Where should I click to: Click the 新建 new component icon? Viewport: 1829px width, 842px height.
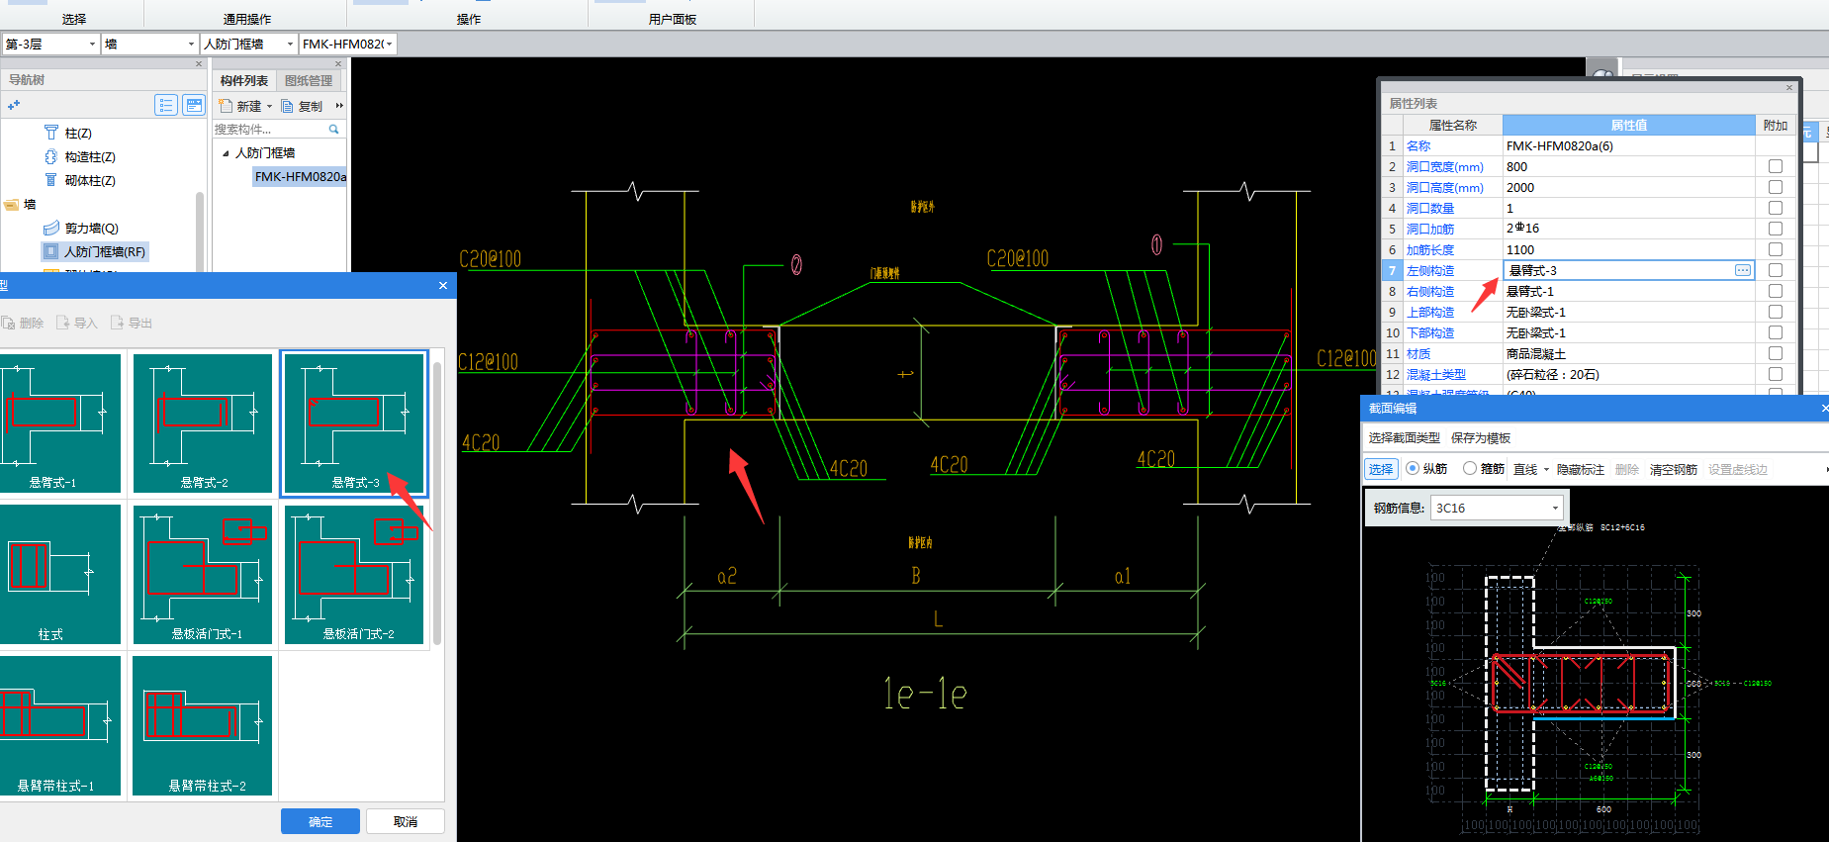pyautogui.click(x=226, y=106)
